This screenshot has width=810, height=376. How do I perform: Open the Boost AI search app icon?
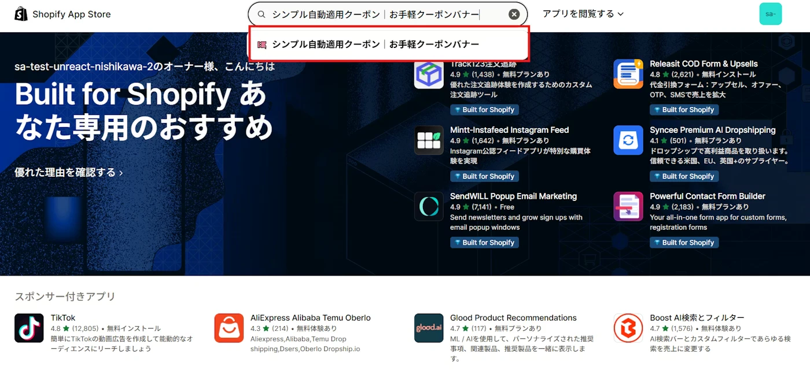pos(628,328)
